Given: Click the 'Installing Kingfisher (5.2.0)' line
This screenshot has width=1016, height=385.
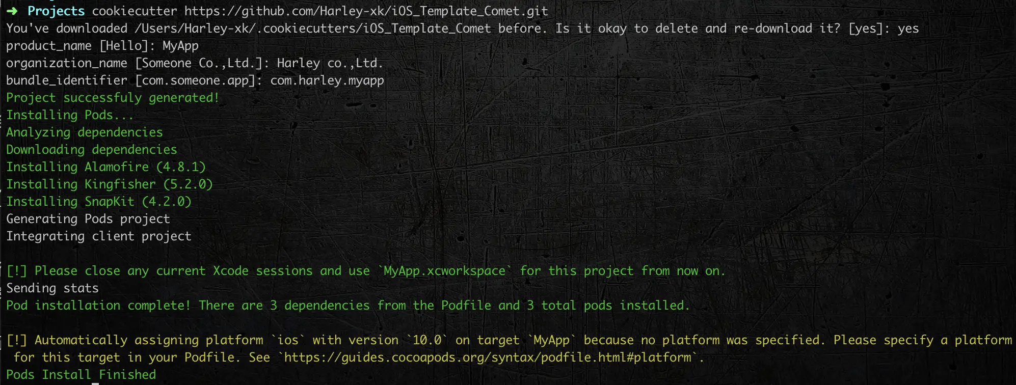Looking at the screenshot, I should 110,184.
